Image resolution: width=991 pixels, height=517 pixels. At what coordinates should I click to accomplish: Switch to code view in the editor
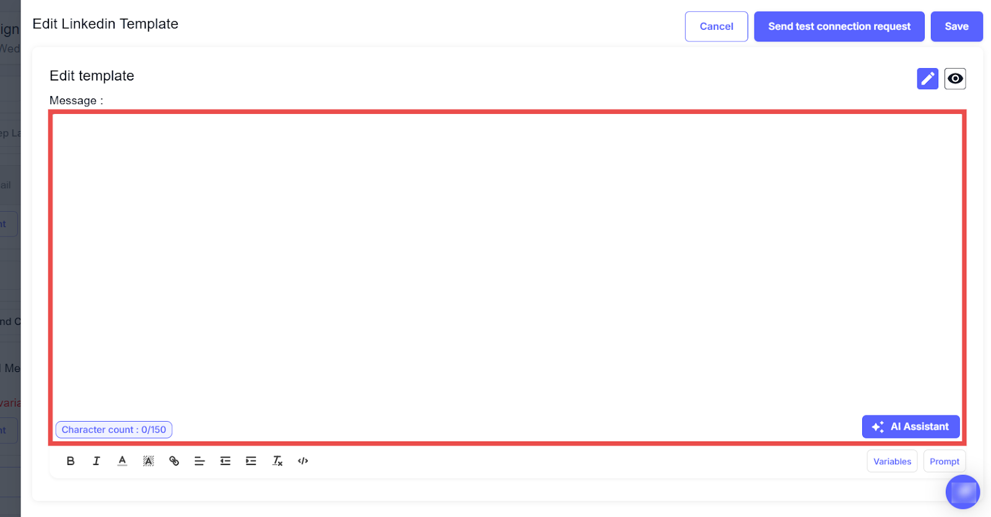coord(303,461)
